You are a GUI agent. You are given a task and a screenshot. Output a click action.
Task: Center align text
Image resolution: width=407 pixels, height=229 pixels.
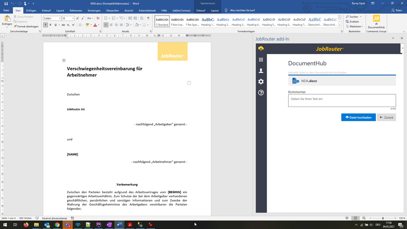[111, 25]
